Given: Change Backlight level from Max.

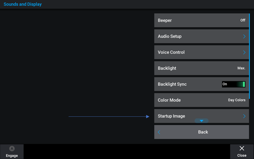Looking at the screenshot, I should (241, 68).
